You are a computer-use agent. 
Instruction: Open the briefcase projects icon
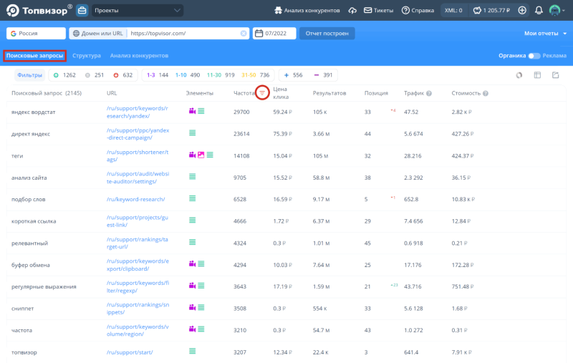pos(82,11)
